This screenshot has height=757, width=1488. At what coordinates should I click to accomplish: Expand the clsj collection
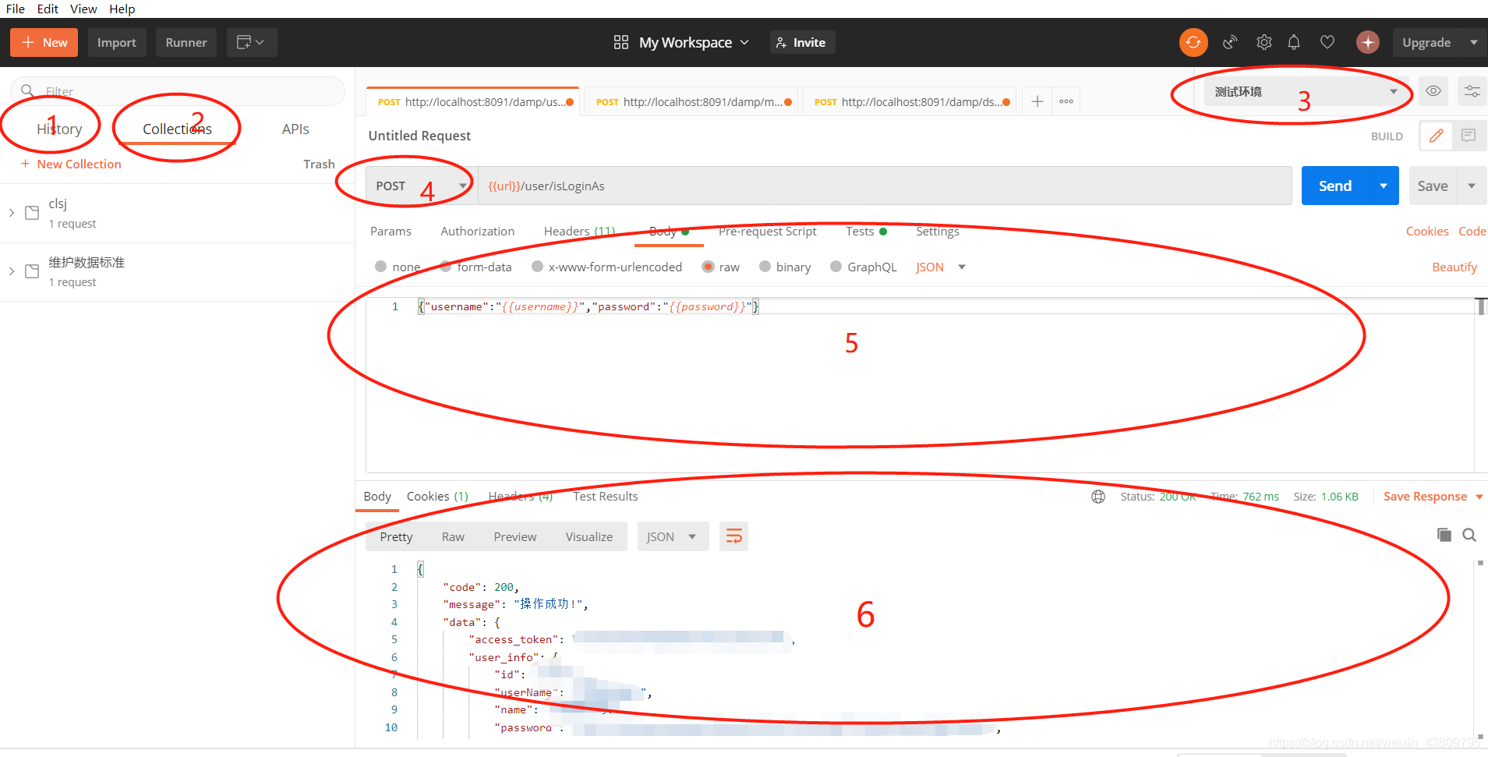12,213
